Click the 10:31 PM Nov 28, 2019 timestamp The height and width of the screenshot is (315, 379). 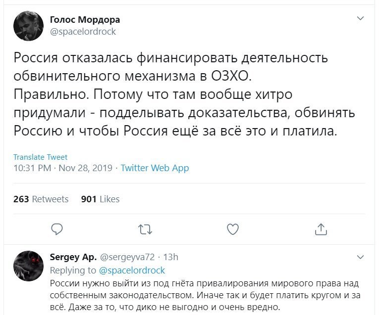63,168
